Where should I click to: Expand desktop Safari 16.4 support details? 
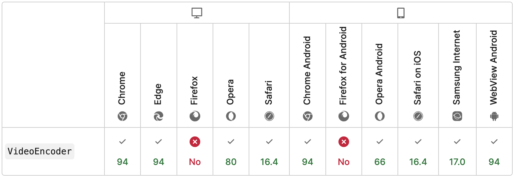pyautogui.click(x=269, y=151)
